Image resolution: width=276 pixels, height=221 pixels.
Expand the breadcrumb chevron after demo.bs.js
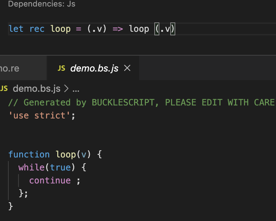click(x=66, y=88)
